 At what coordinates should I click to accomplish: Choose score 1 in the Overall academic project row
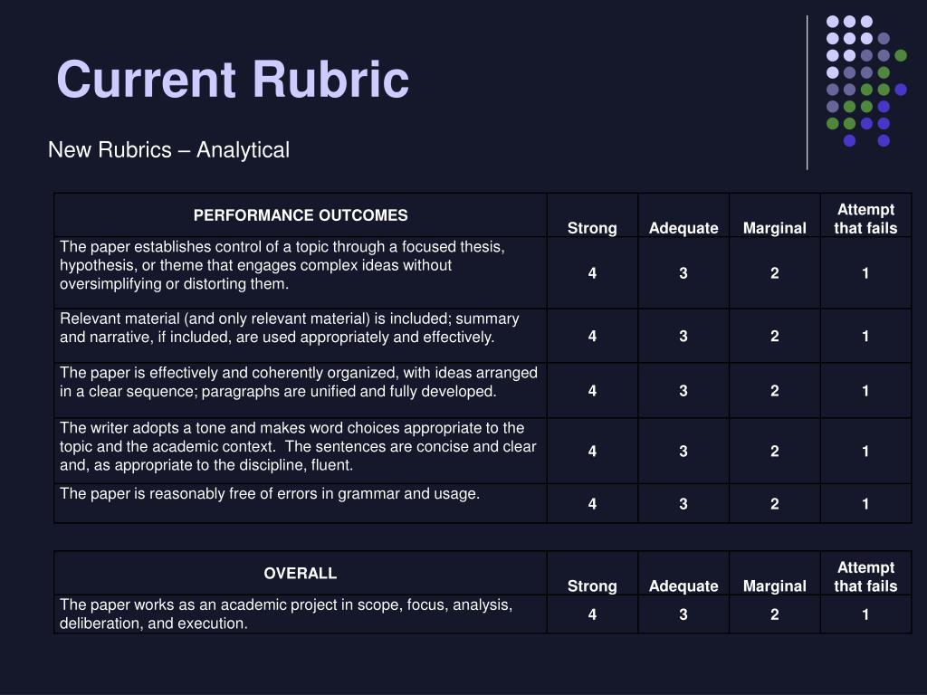(865, 614)
